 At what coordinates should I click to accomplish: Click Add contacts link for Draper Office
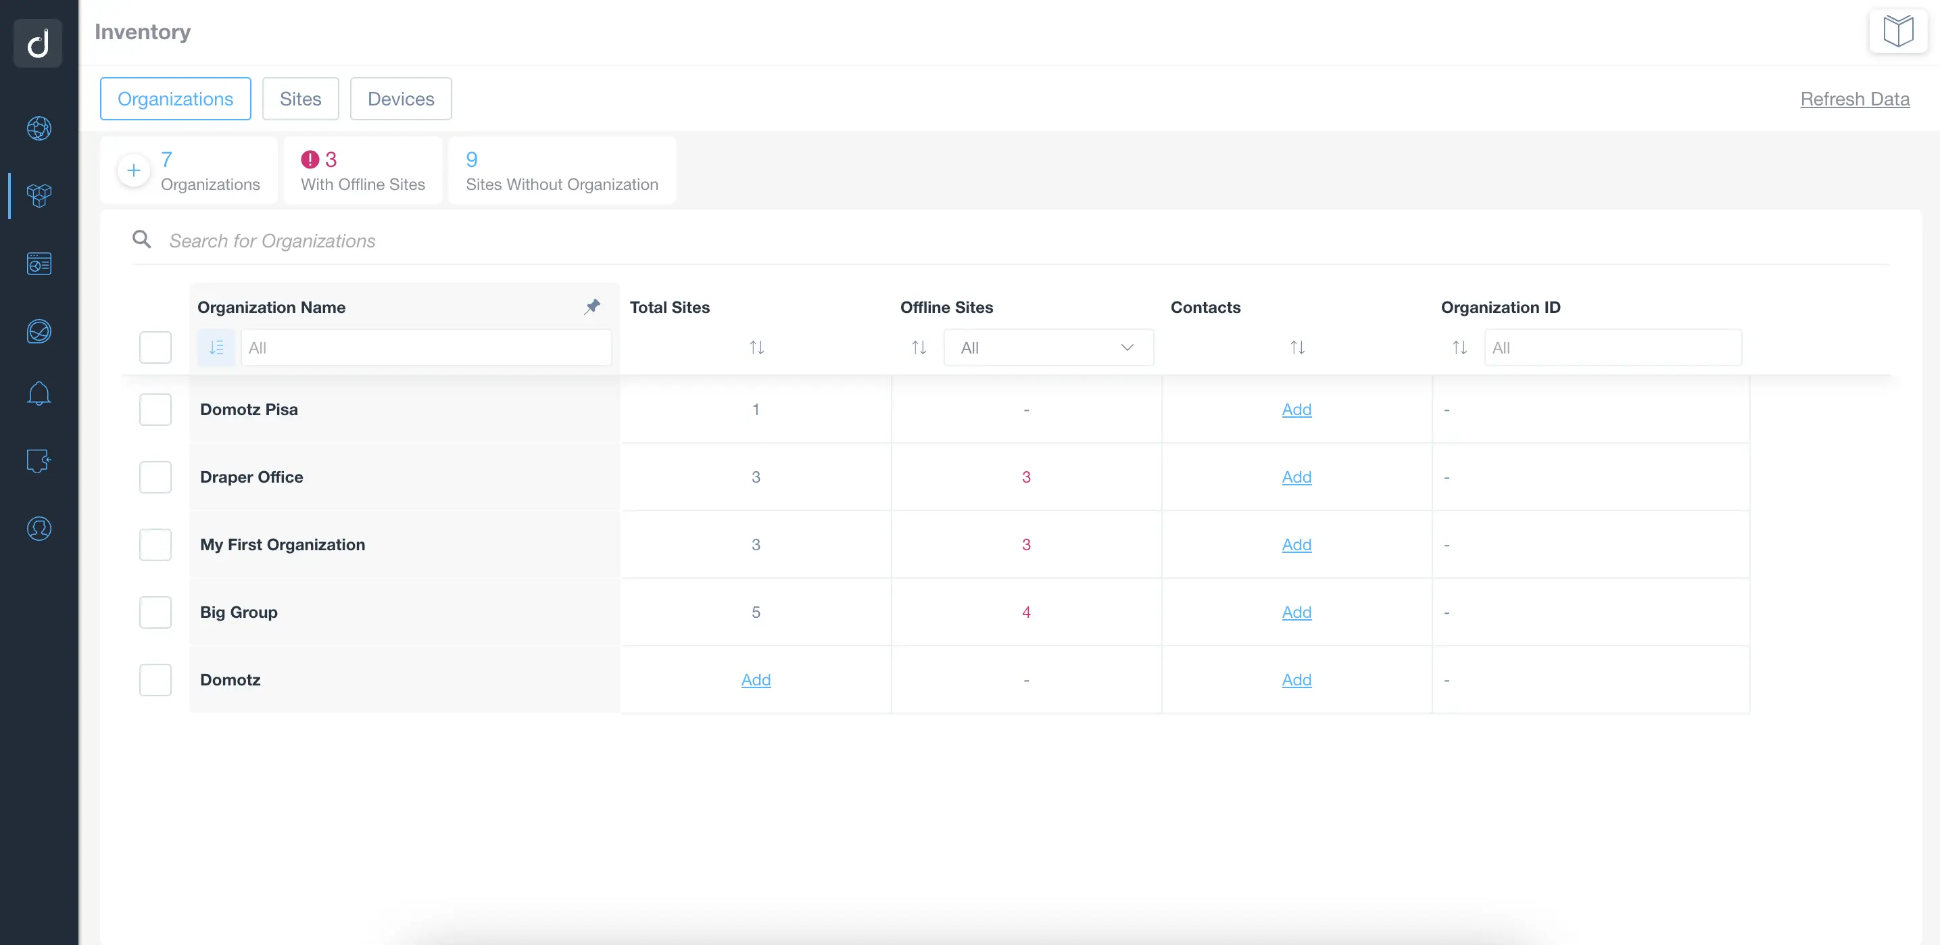point(1296,477)
